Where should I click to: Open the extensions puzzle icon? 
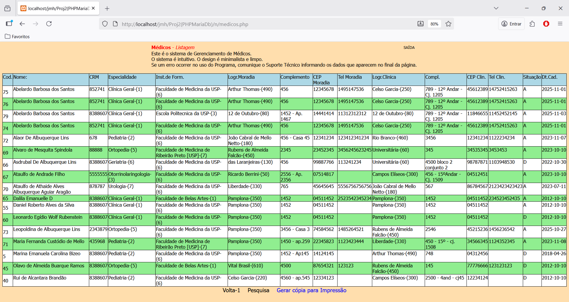[532, 24]
